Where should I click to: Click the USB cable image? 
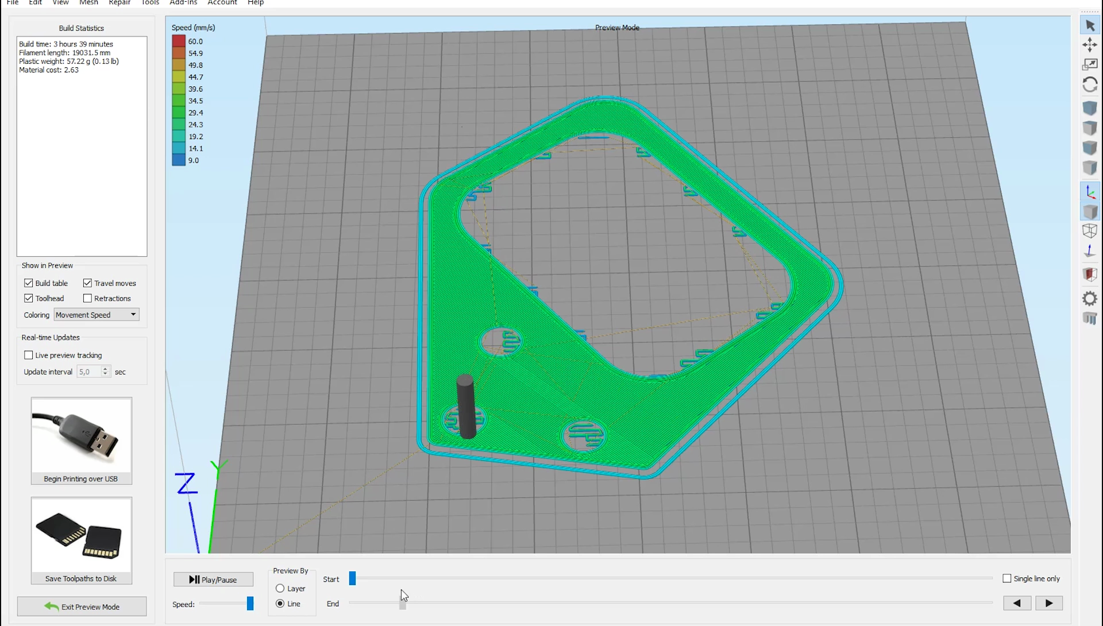point(82,435)
